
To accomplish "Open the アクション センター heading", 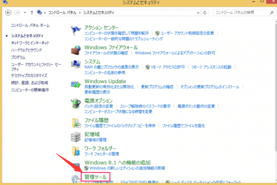I will tap(101, 28).
